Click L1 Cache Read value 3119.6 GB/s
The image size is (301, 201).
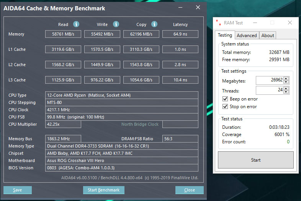click(x=63, y=49)
